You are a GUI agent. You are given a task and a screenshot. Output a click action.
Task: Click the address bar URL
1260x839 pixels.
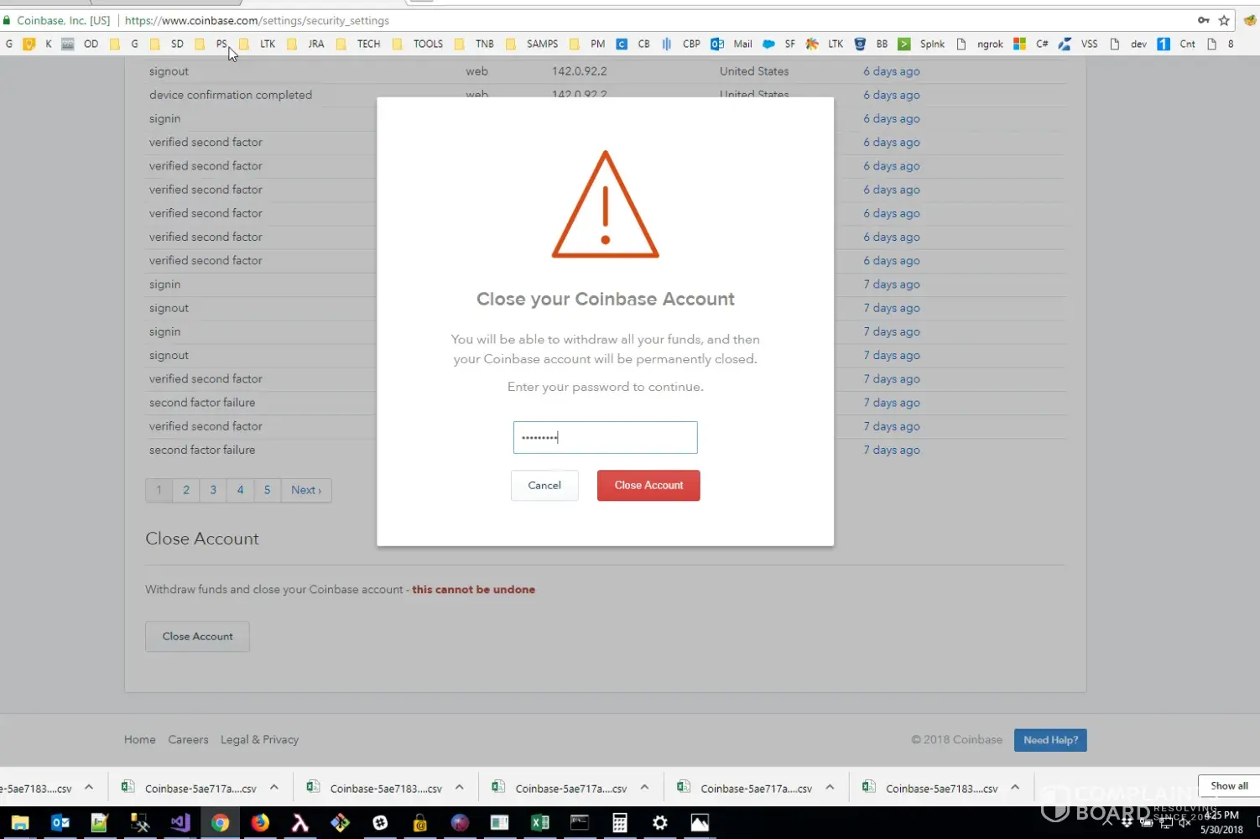click(257, 20)
